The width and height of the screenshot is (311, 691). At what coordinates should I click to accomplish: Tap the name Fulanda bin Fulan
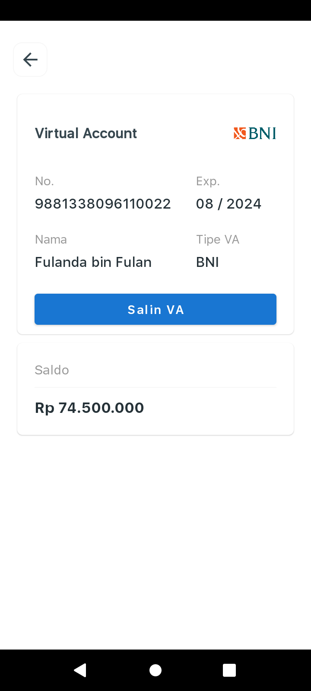(93, 262)
